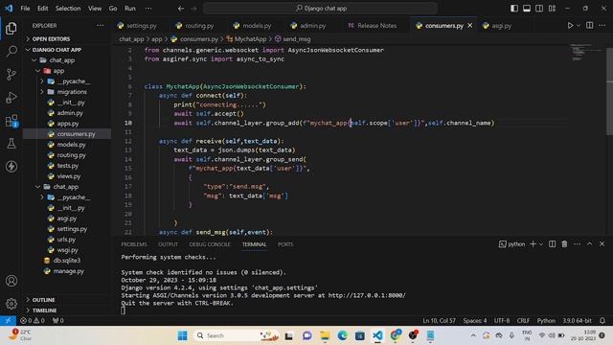Switch to the Debug Console panel tab

[210, 244]
